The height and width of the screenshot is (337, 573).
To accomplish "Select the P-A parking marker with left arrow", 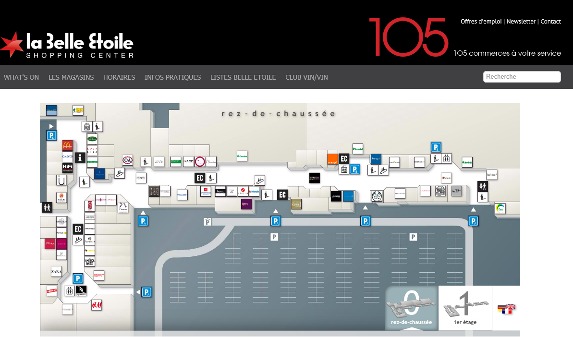I will coord(146,292).
